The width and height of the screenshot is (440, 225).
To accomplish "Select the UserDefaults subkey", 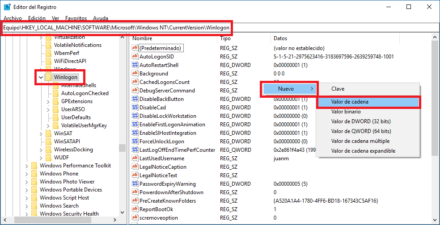I will (76, 117).
